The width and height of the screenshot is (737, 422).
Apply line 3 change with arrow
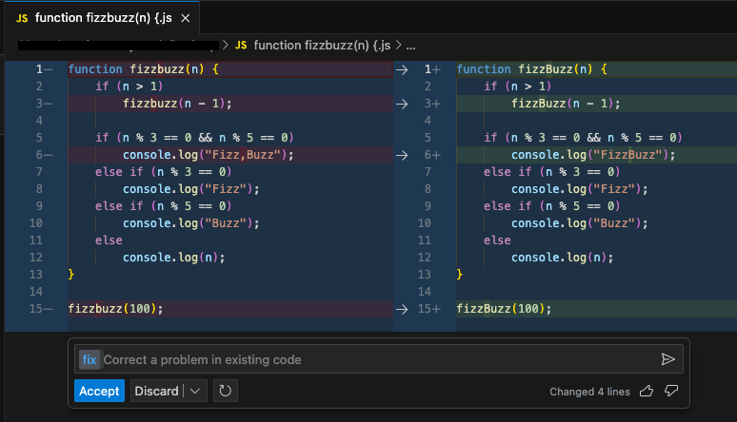click(x=402, y=104)
